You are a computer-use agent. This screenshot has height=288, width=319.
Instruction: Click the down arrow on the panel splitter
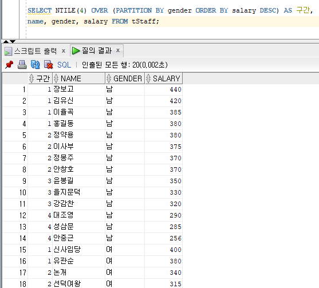point(13,41)
